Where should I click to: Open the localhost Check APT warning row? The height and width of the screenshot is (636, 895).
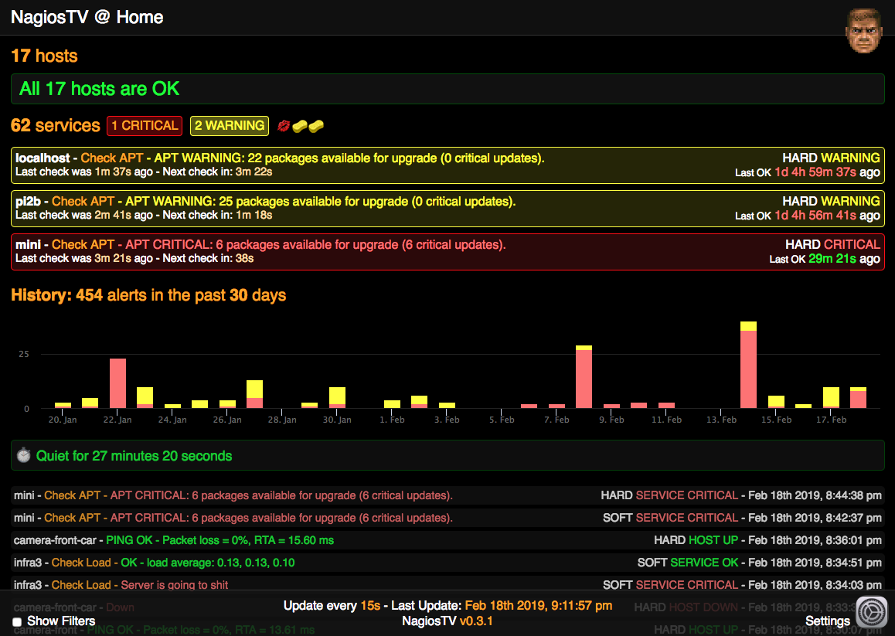point(447,165)
